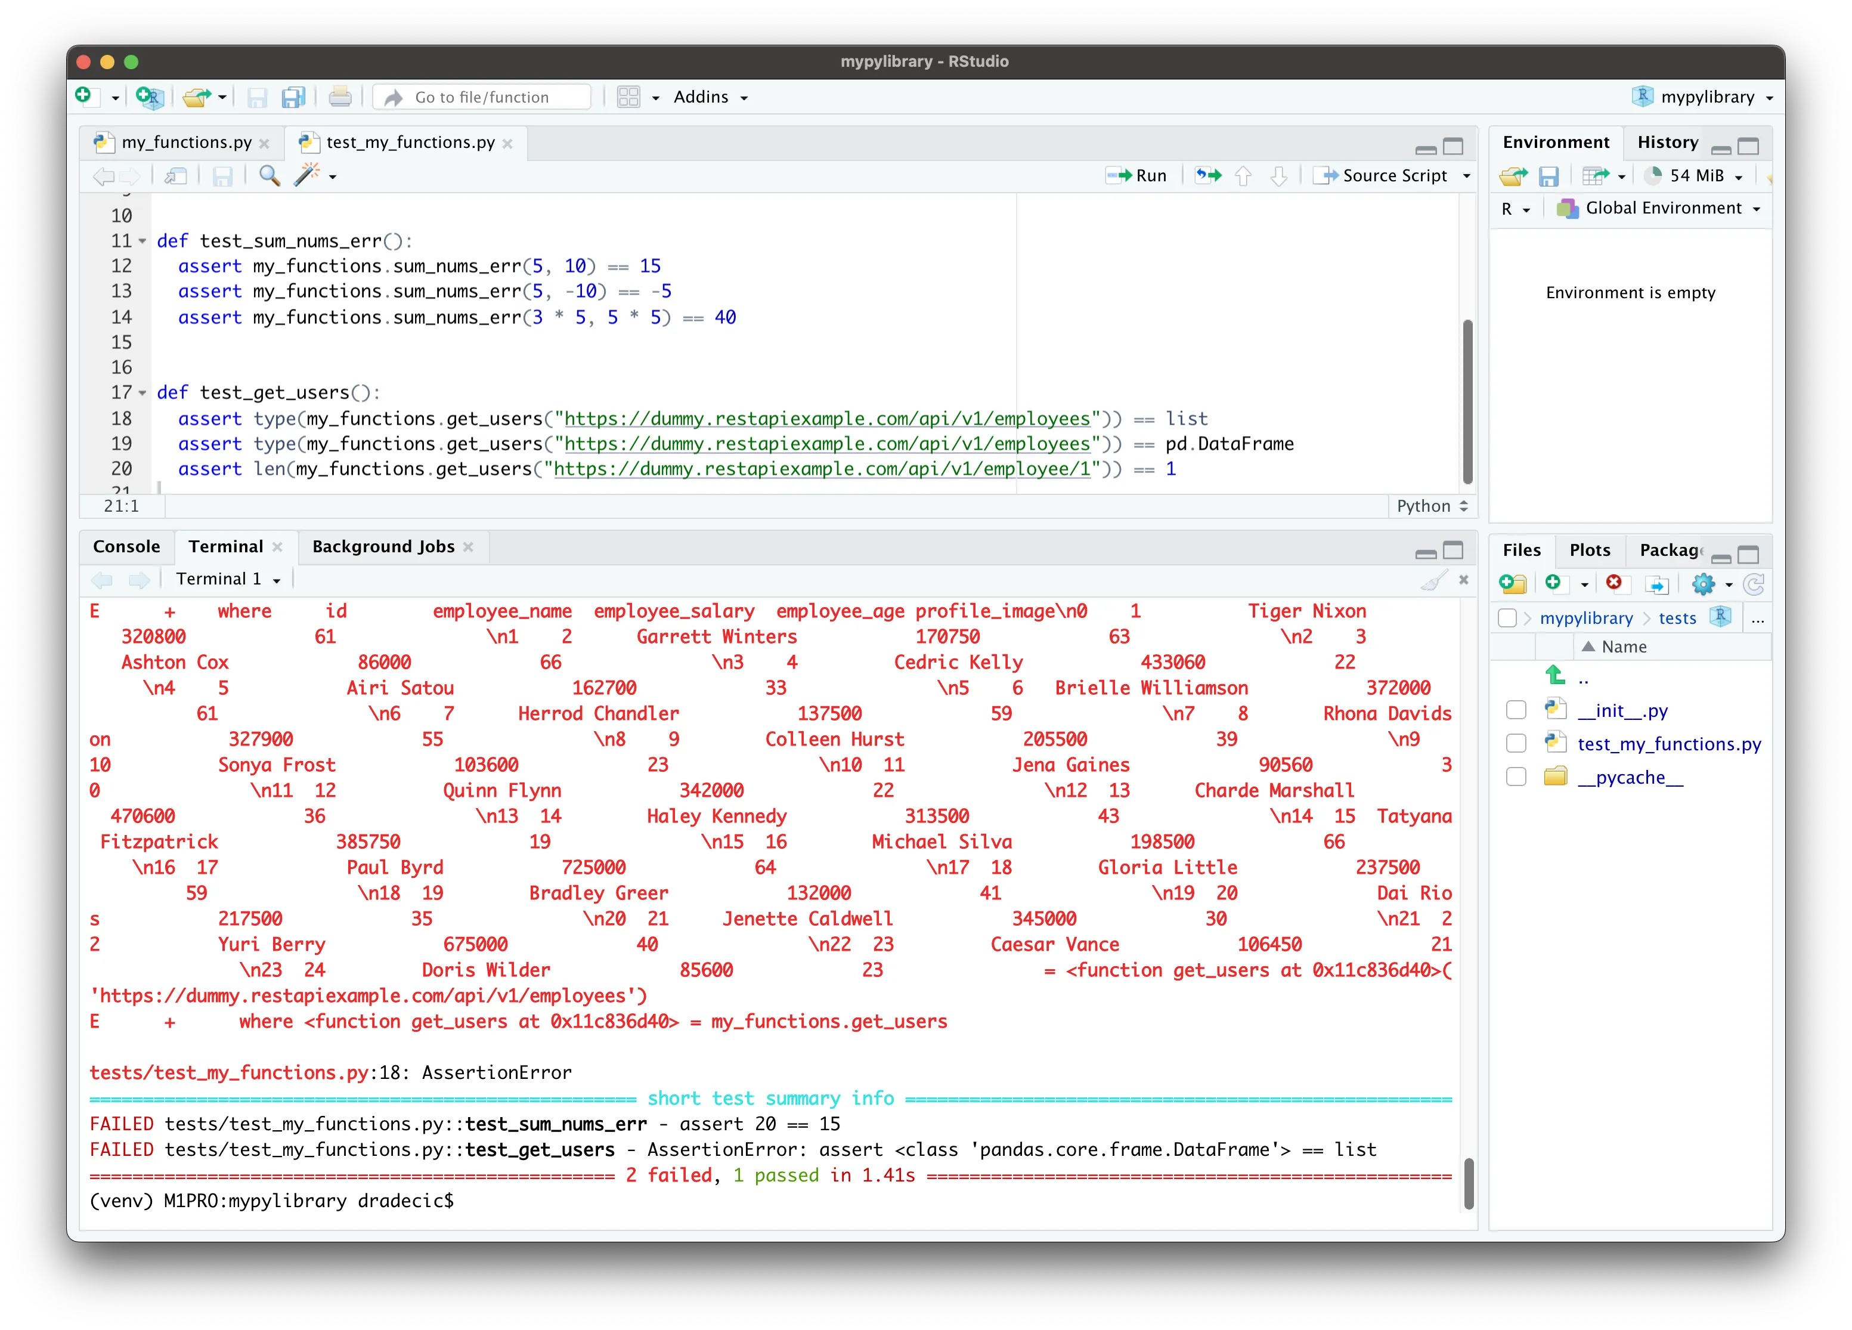
Task: Click the Print document icon
Action: 340,97
